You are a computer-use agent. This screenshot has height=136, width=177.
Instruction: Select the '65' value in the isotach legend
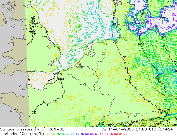coord(101,134)
